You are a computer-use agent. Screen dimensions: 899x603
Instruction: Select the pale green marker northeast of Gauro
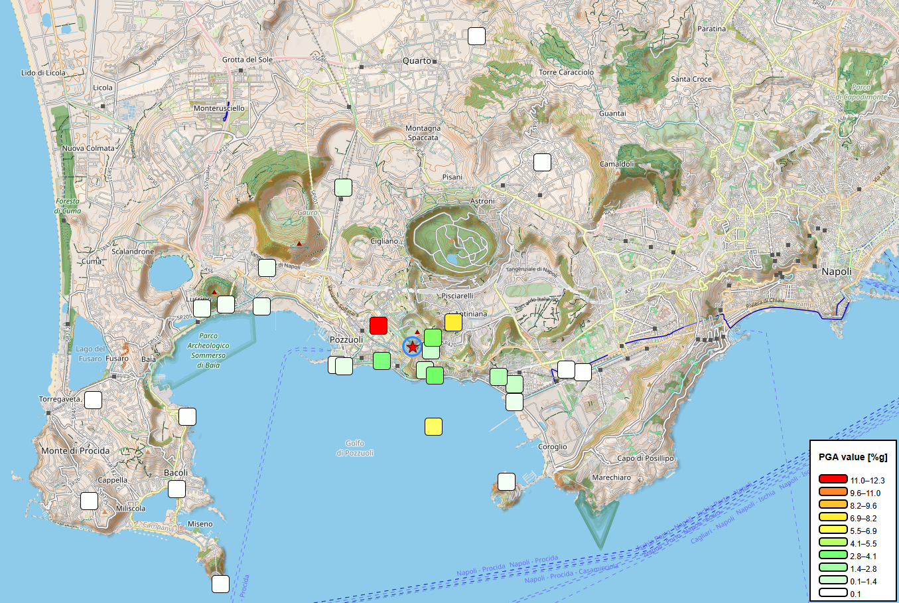click(x=343, y=187)
